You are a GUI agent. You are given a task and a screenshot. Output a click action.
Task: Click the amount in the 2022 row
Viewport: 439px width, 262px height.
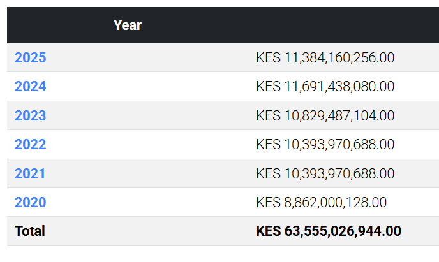(325, 145)
